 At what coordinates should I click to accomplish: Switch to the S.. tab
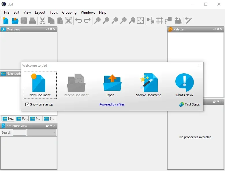click(x=49, y=119)
